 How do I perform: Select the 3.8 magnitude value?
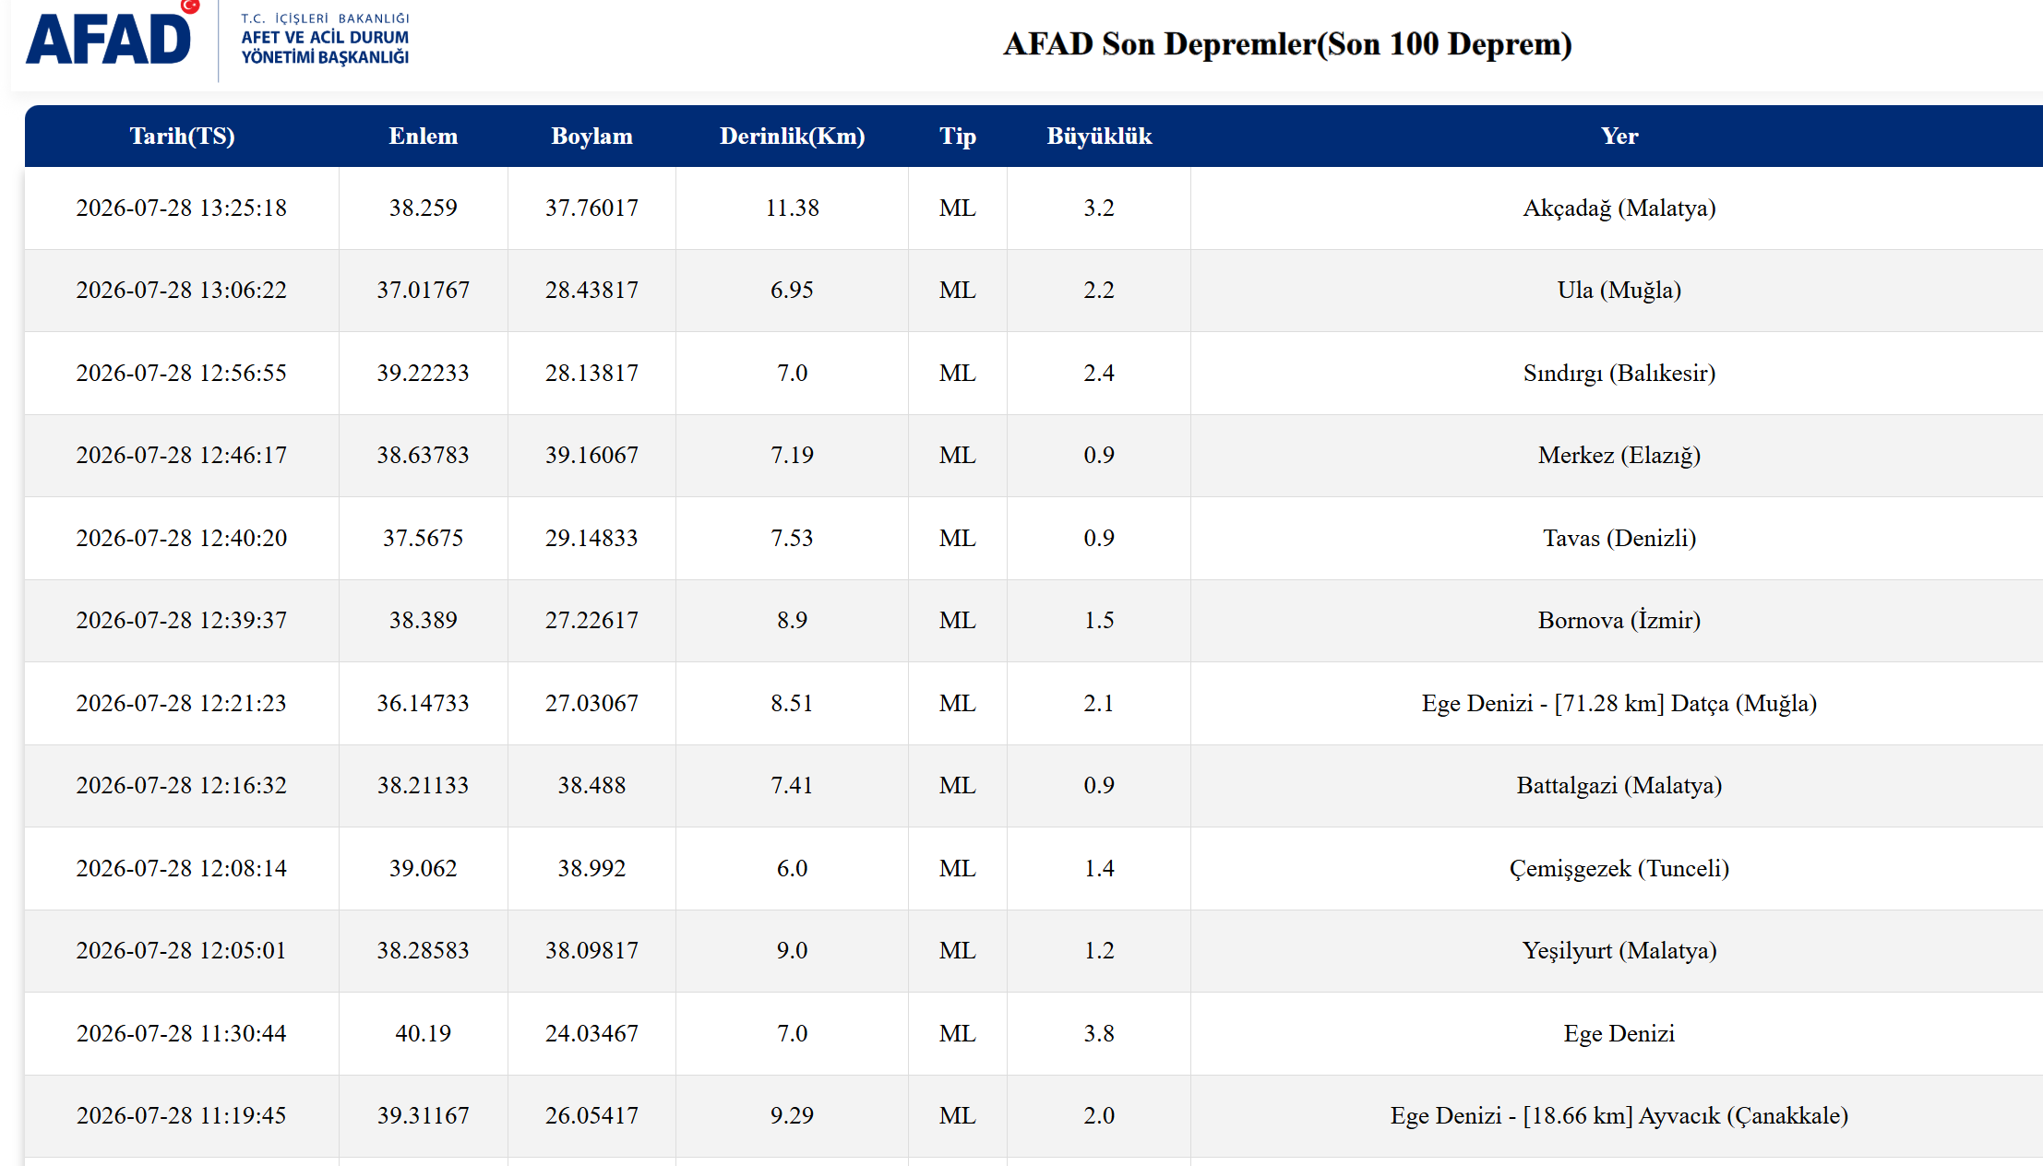tap(1098, 1033)
